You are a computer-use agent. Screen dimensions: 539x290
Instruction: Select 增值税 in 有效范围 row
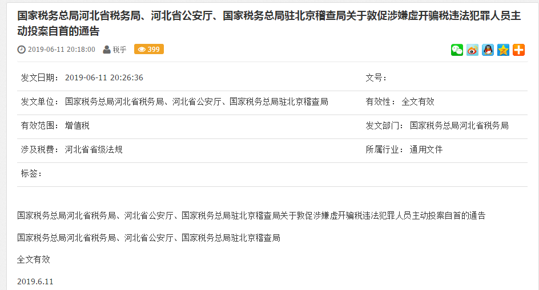point(77,125)
